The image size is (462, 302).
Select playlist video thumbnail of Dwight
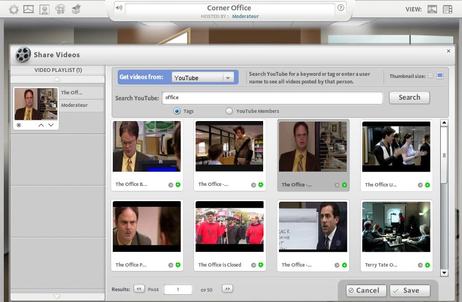pos(36,104)
